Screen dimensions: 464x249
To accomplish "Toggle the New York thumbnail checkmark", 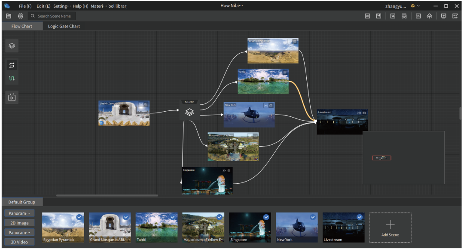I will (313, 217).
